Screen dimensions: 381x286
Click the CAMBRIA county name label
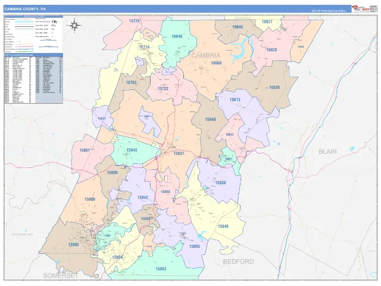click(206, 55)
